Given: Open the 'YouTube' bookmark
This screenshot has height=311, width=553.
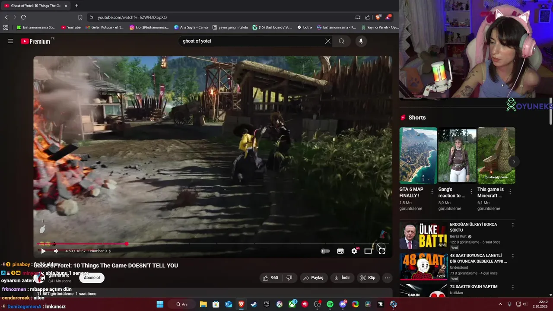Looking at the screenshot, I should coord(71,27).
